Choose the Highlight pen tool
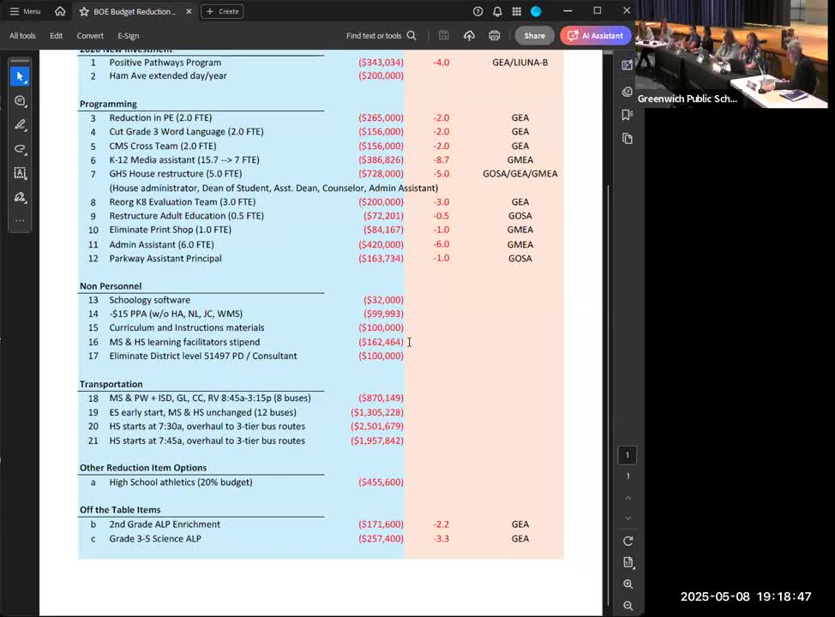 20,125
